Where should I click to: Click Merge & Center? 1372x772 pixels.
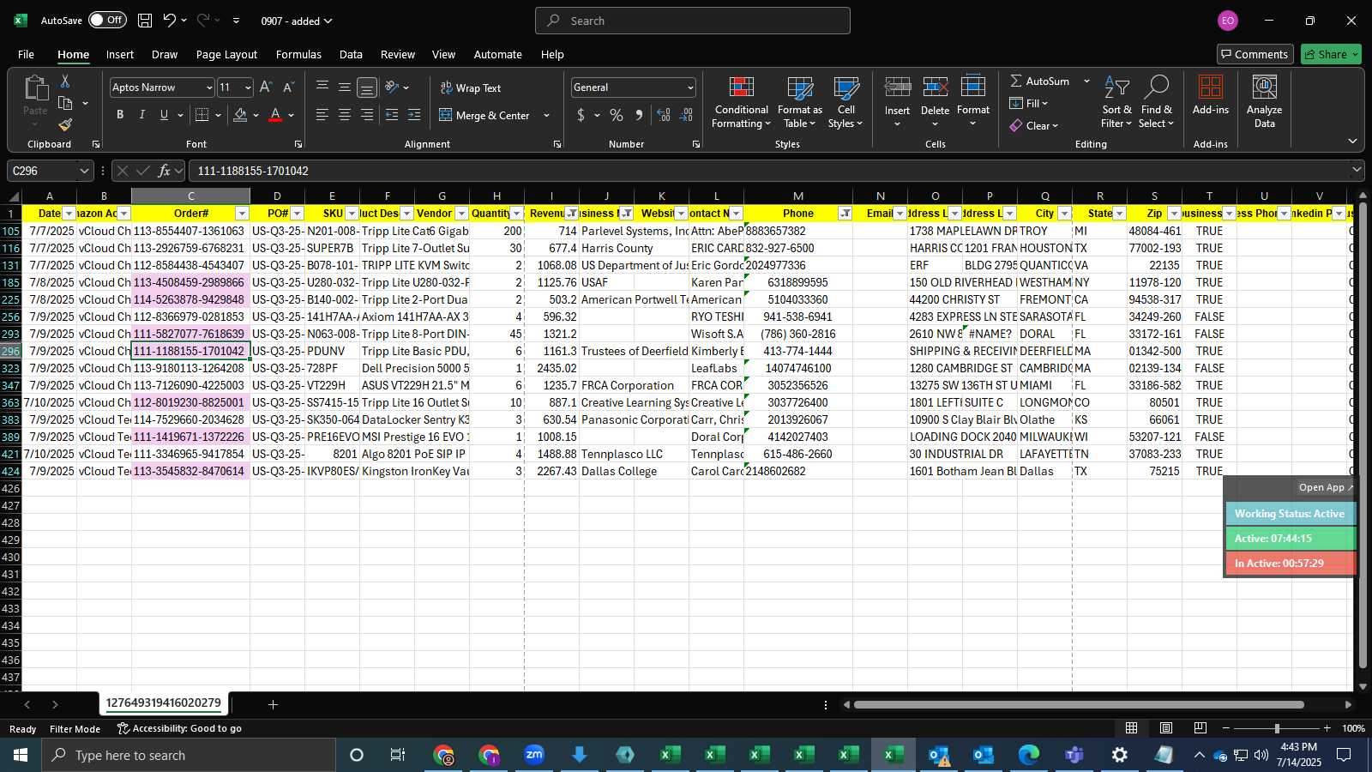pyautogui.click(x=484, y=115)
